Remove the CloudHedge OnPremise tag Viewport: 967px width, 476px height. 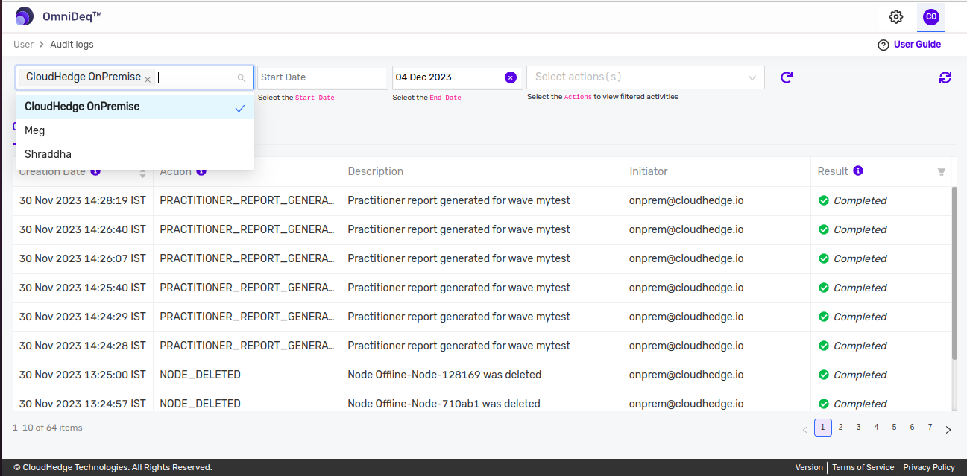point(148,79)
